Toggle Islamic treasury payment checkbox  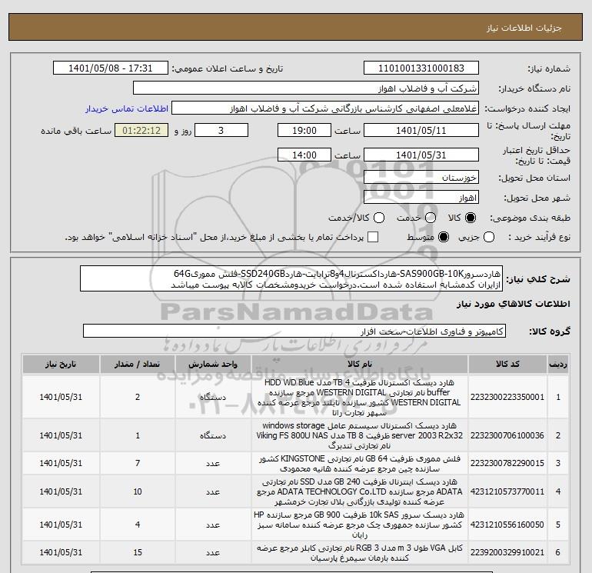pyautogui.click(x=373, y=237)
